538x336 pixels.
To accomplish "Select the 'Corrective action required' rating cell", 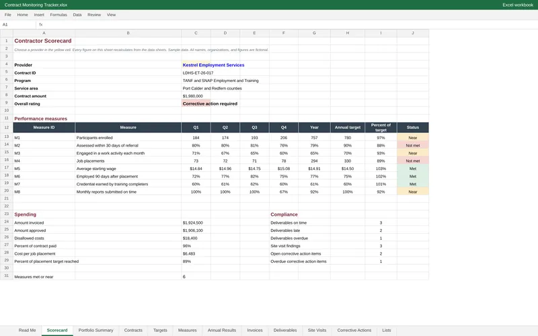I will point(196,103).
